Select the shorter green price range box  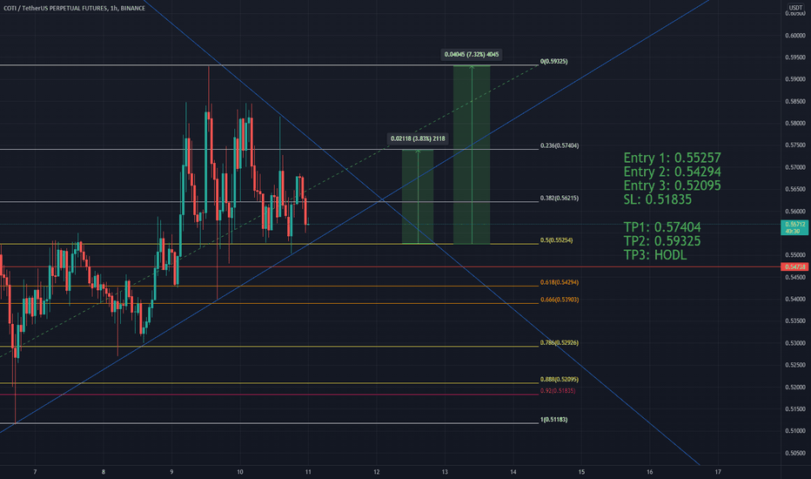click(x=418, y=197)
